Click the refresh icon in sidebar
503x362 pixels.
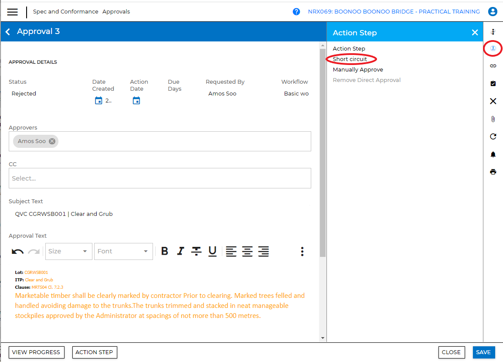click(493, 137)
